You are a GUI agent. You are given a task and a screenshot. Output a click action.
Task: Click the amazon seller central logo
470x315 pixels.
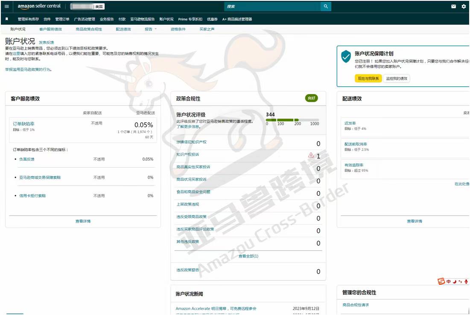click(x=39, y=6)
